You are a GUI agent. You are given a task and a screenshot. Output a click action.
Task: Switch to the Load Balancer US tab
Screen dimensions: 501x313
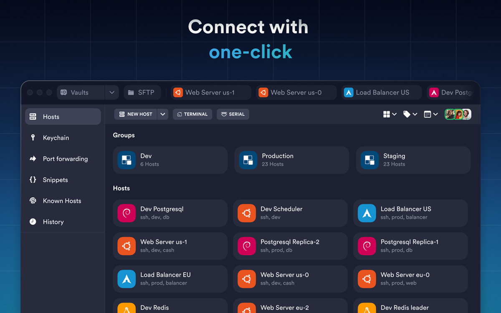point(382,93)
